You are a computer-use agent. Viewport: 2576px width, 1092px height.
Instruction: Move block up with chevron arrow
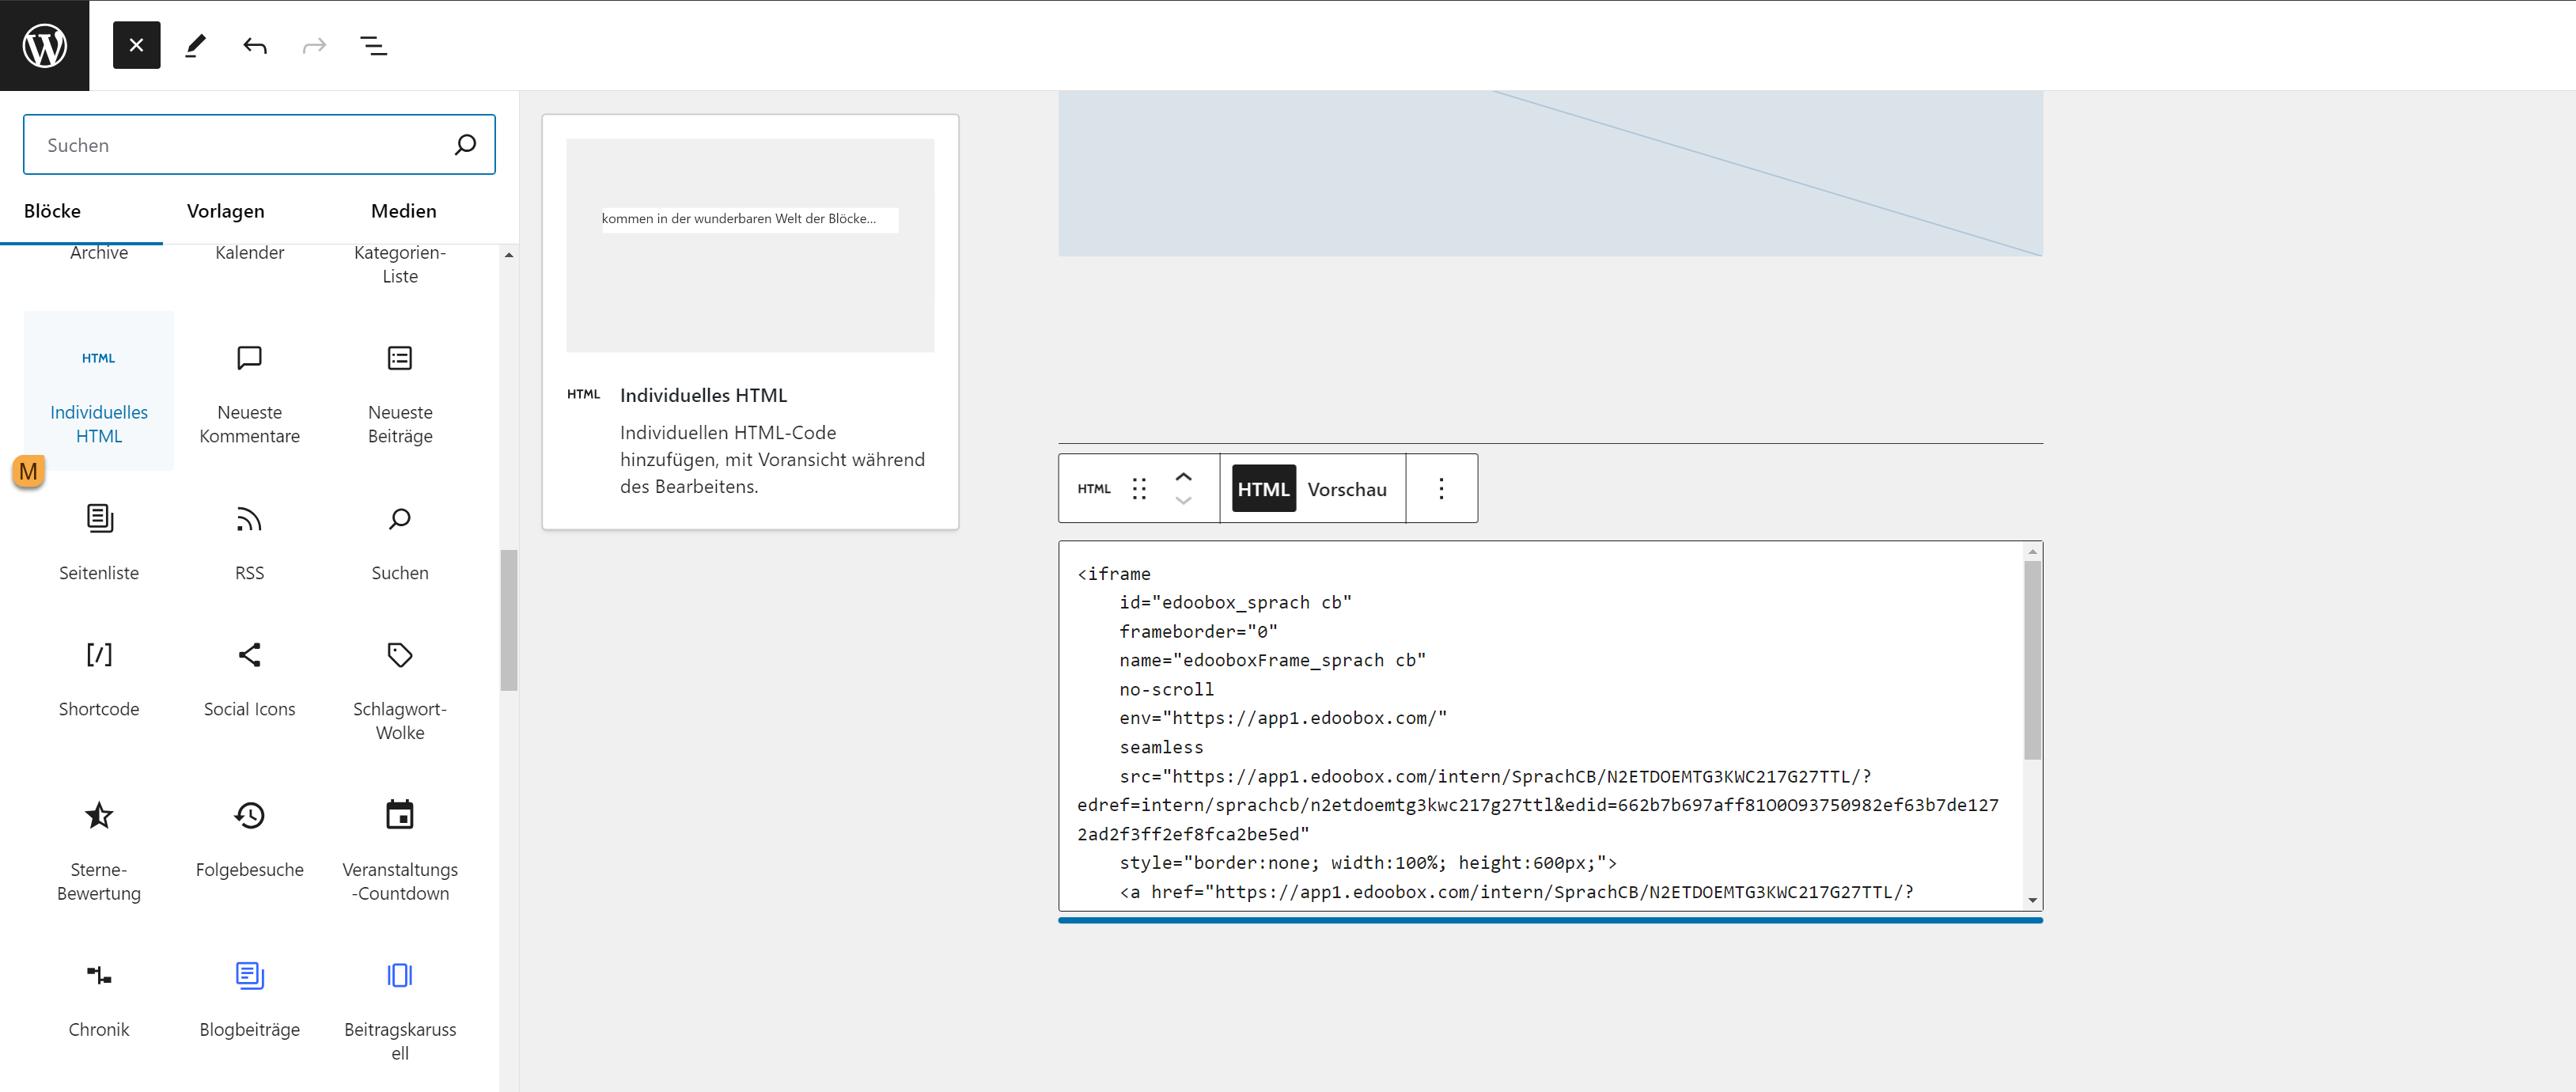[x=1183, y=477]
